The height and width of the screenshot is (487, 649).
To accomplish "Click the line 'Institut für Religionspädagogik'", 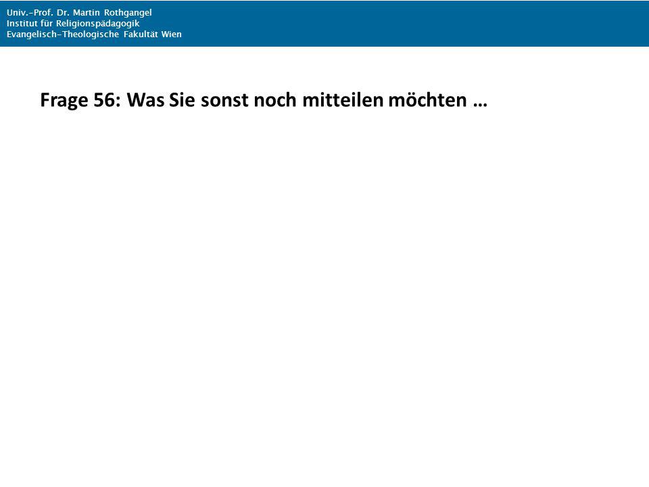I will click(x=73, y=24).
